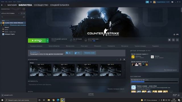The width and height of the screenshot is (182, 102).
Task: Open first screenshot thumbnail in ИТОГИ ИГРЫ
Action: point(40,70)
